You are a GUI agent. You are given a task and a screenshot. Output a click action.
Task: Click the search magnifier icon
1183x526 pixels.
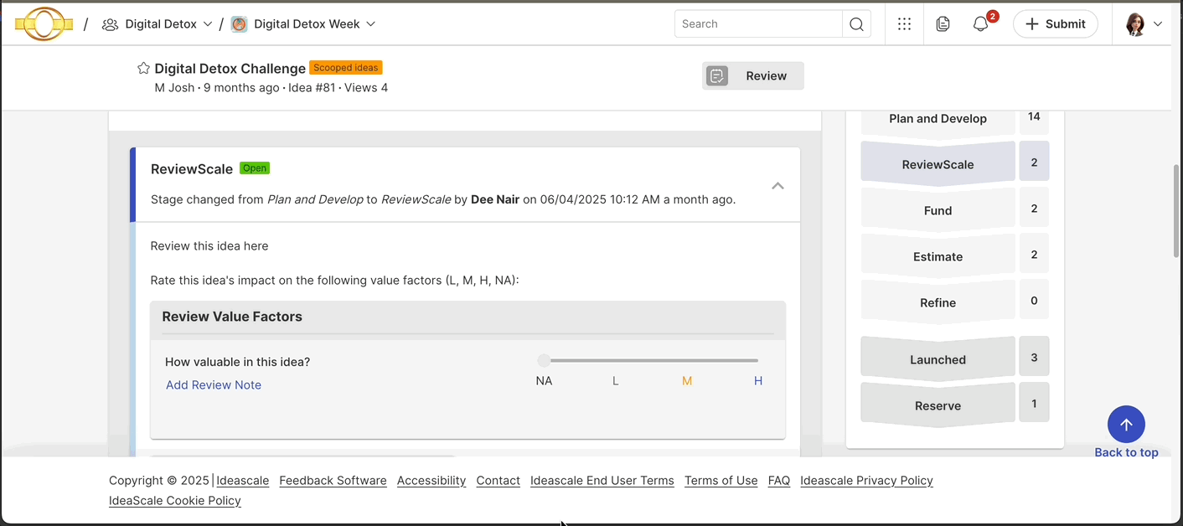click(856, 23)
